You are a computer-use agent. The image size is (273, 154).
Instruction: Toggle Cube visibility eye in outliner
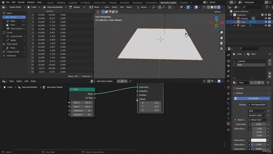click(266, 22)
